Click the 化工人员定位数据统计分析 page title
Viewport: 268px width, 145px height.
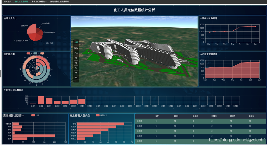coord(134,10)
